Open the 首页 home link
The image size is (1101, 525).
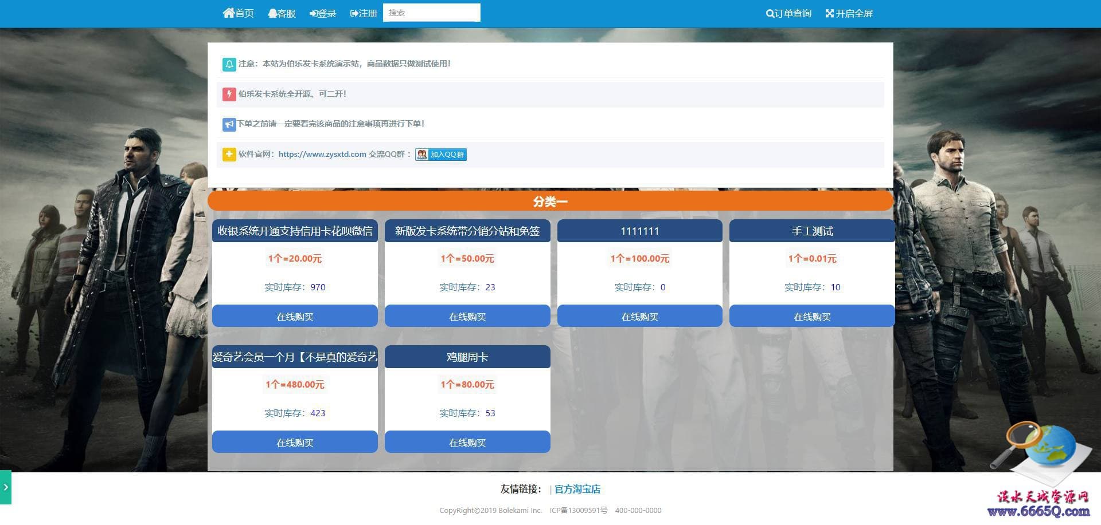(238, 13)
